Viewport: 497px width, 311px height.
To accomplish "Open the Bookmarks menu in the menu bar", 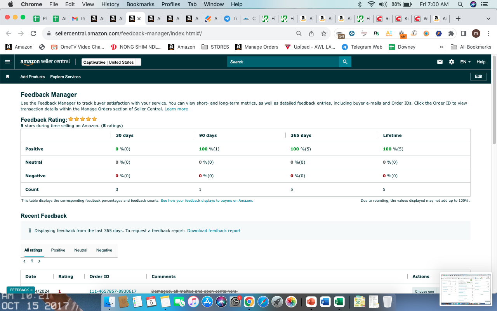I will [140, 4].
